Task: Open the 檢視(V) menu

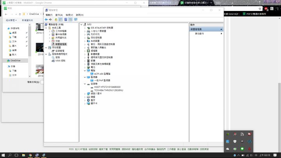Action: coord(69,15)
